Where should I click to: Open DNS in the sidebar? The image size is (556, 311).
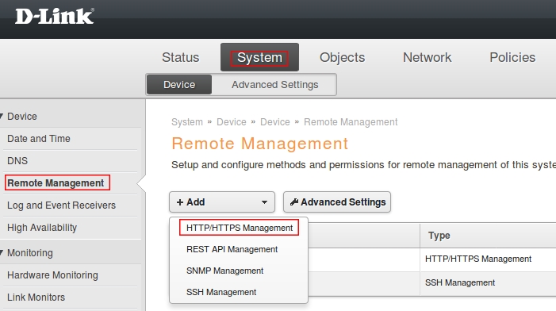pos(17,160)
